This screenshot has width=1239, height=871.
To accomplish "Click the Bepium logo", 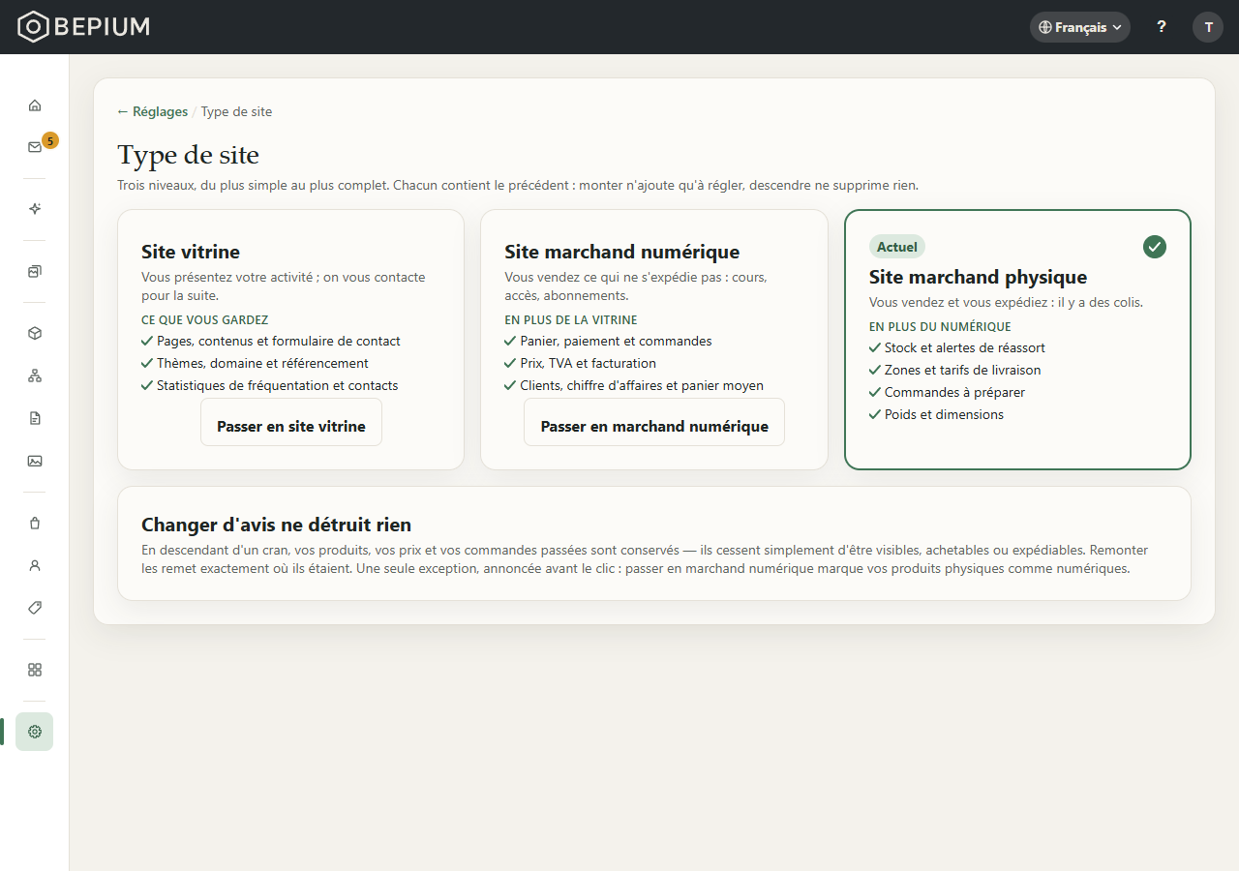I will (84, 27).
